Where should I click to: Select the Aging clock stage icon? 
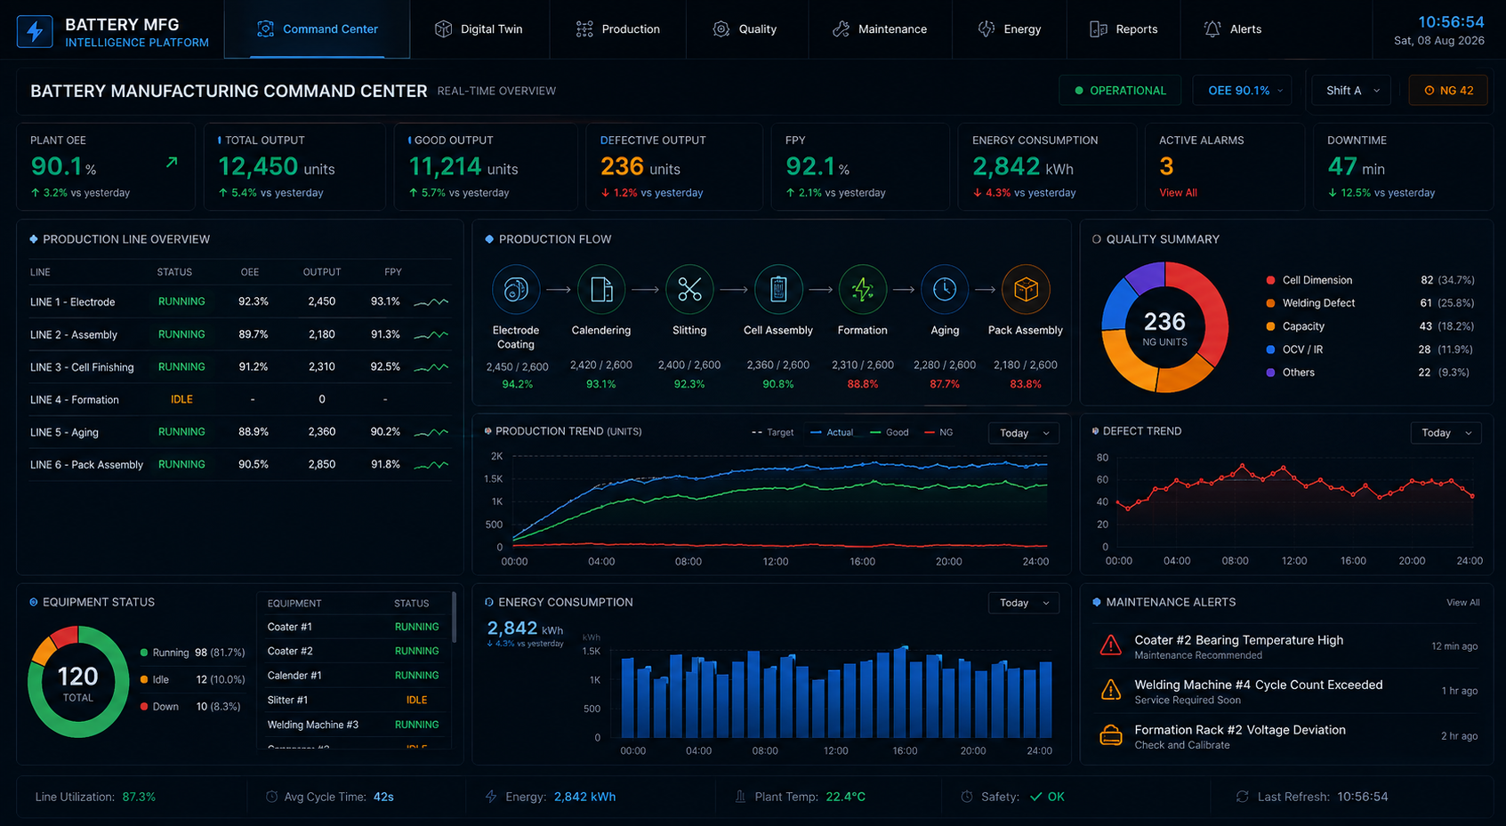coord(945,289)
